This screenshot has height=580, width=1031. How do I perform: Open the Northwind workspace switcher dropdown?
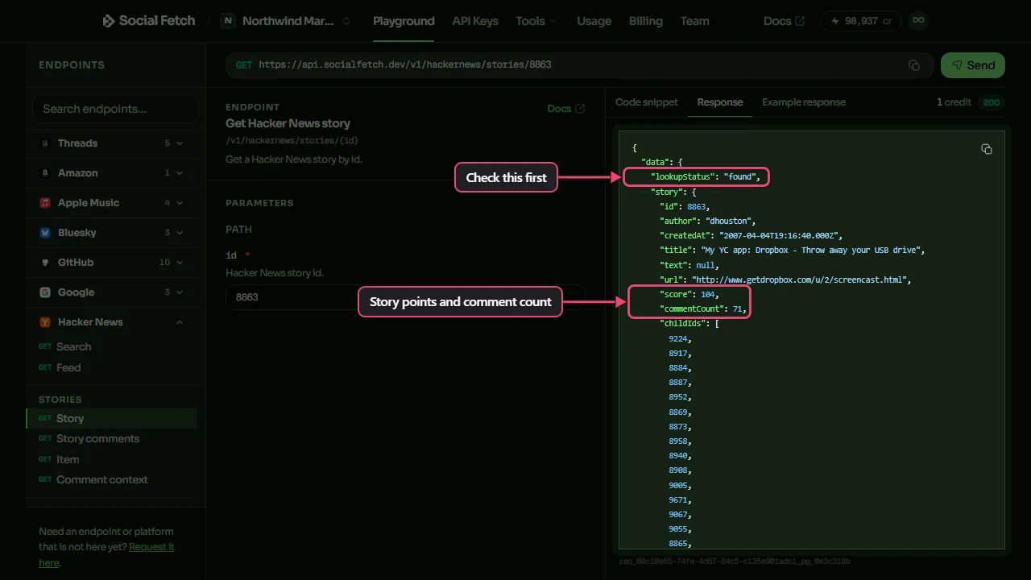click(287, 21)
